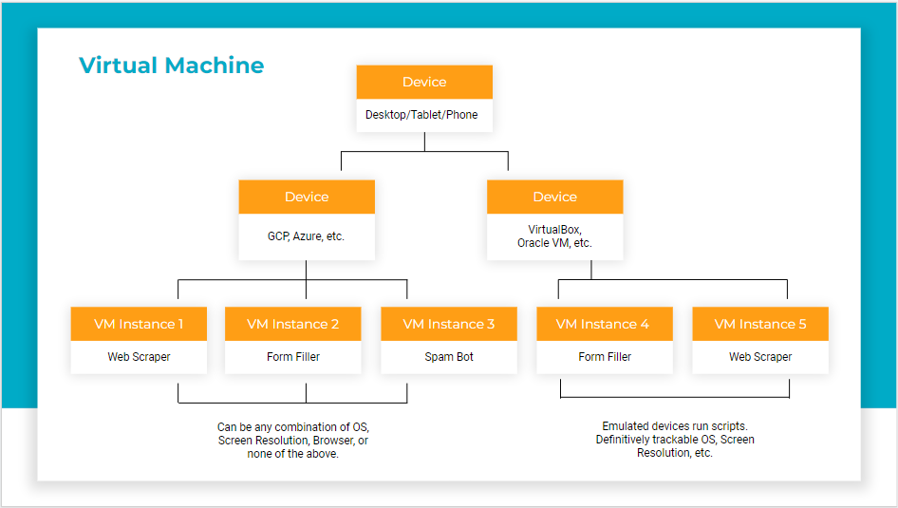Click Form Filler under VM Instance 2
This screenshot has width=898, height=508.
pos(293,357)
